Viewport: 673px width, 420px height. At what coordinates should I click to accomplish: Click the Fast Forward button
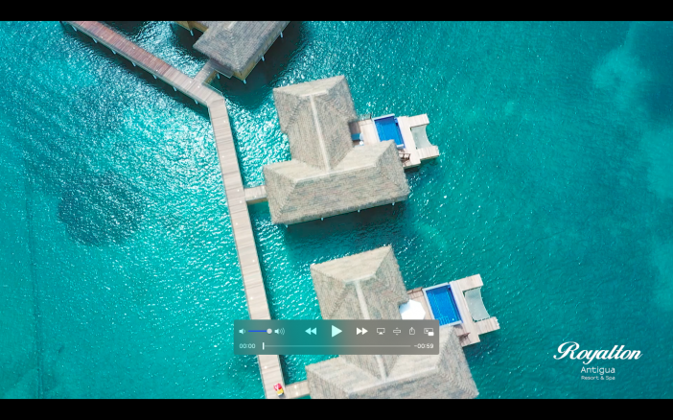(x=361, y=331)
